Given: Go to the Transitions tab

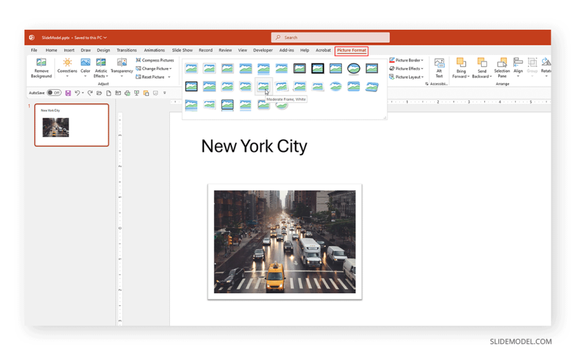Looking at the screenshot, I should tap(126, 50).
